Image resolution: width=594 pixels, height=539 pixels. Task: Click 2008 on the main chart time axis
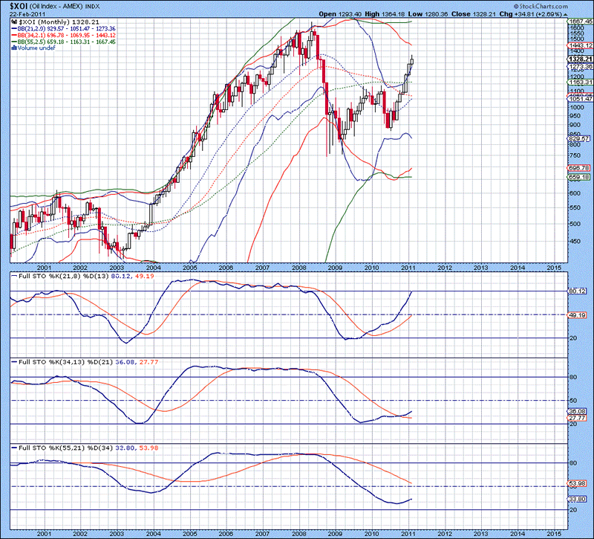click(x=298, y=266)
